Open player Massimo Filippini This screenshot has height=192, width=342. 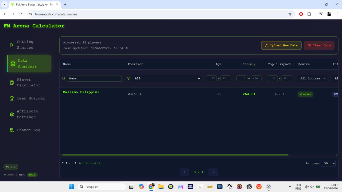tap(81, 92)
